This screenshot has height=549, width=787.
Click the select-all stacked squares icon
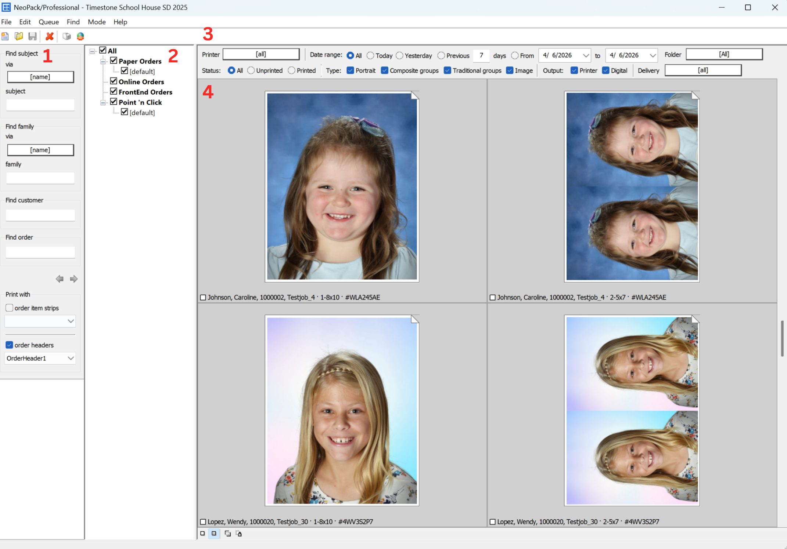pos(227,533)
